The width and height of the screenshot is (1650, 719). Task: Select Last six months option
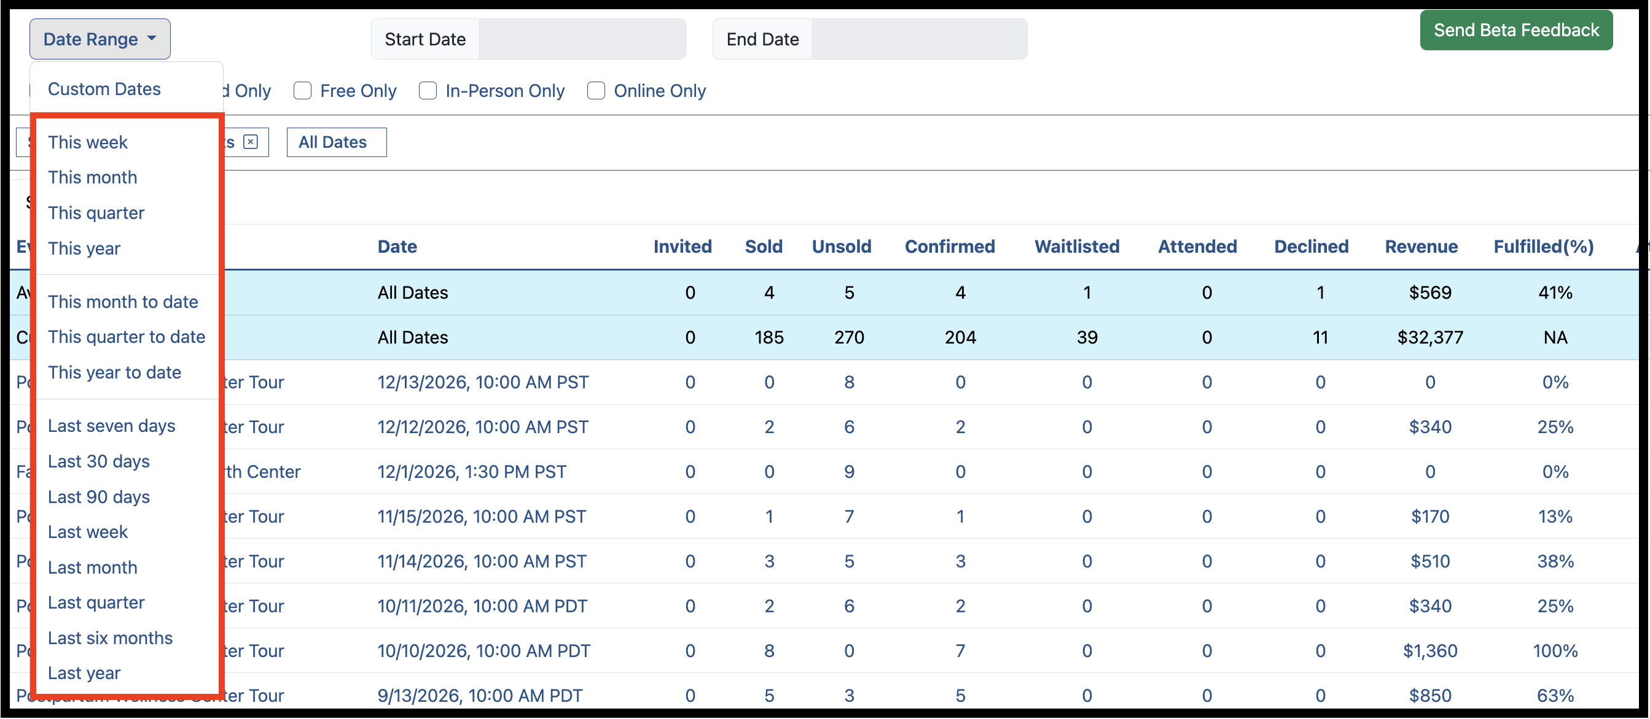click(x=110, y=639)
